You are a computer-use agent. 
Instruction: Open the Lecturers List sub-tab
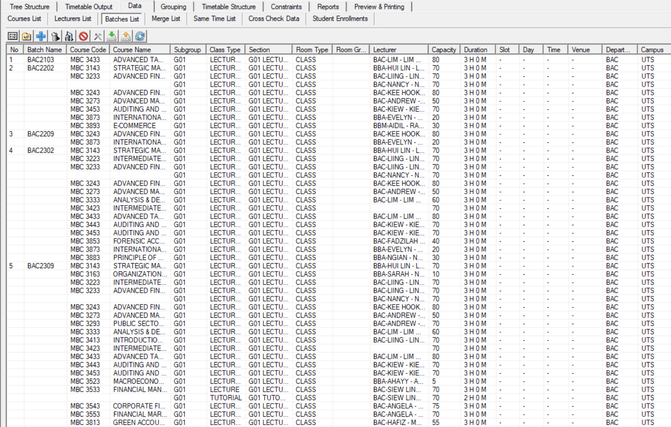click(73, 18)
